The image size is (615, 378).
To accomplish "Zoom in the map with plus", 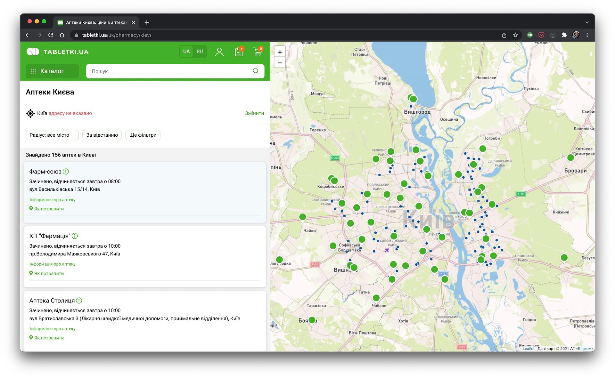I will (x=280, y=52).
